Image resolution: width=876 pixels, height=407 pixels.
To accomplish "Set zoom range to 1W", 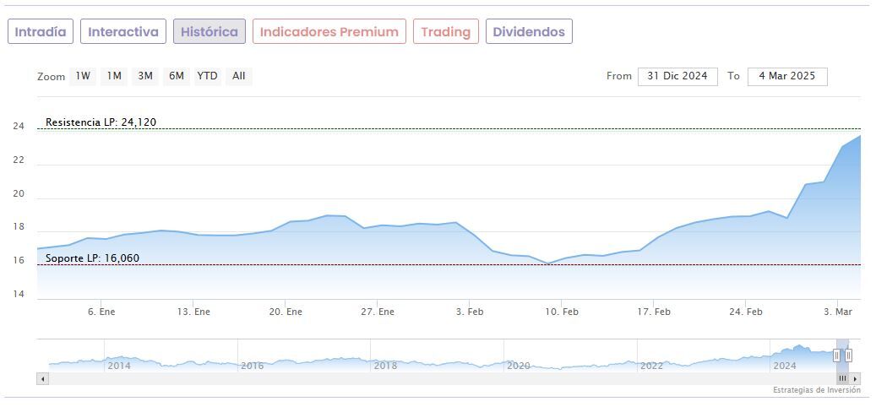I will point(83,76).
